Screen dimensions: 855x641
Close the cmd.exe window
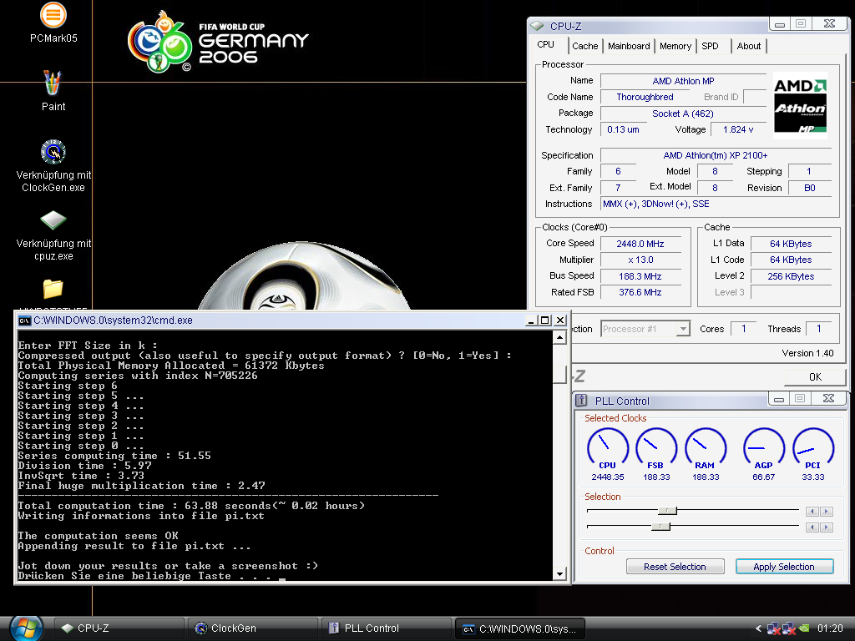click(x=560, y=320)
